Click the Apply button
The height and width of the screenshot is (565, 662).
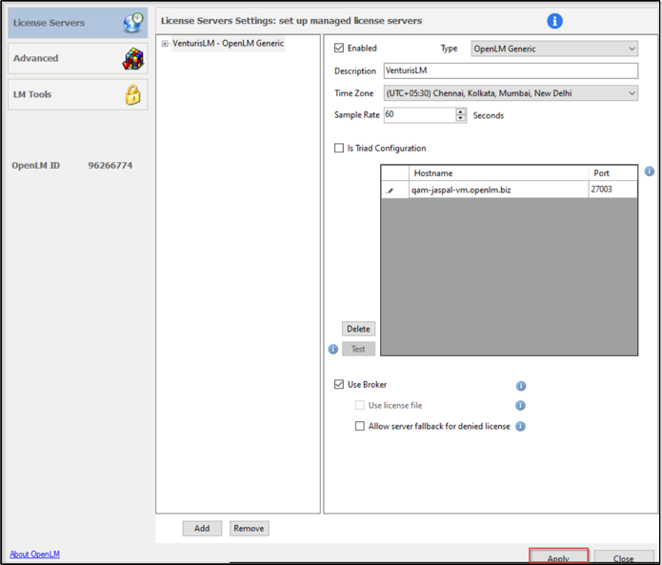558,557
